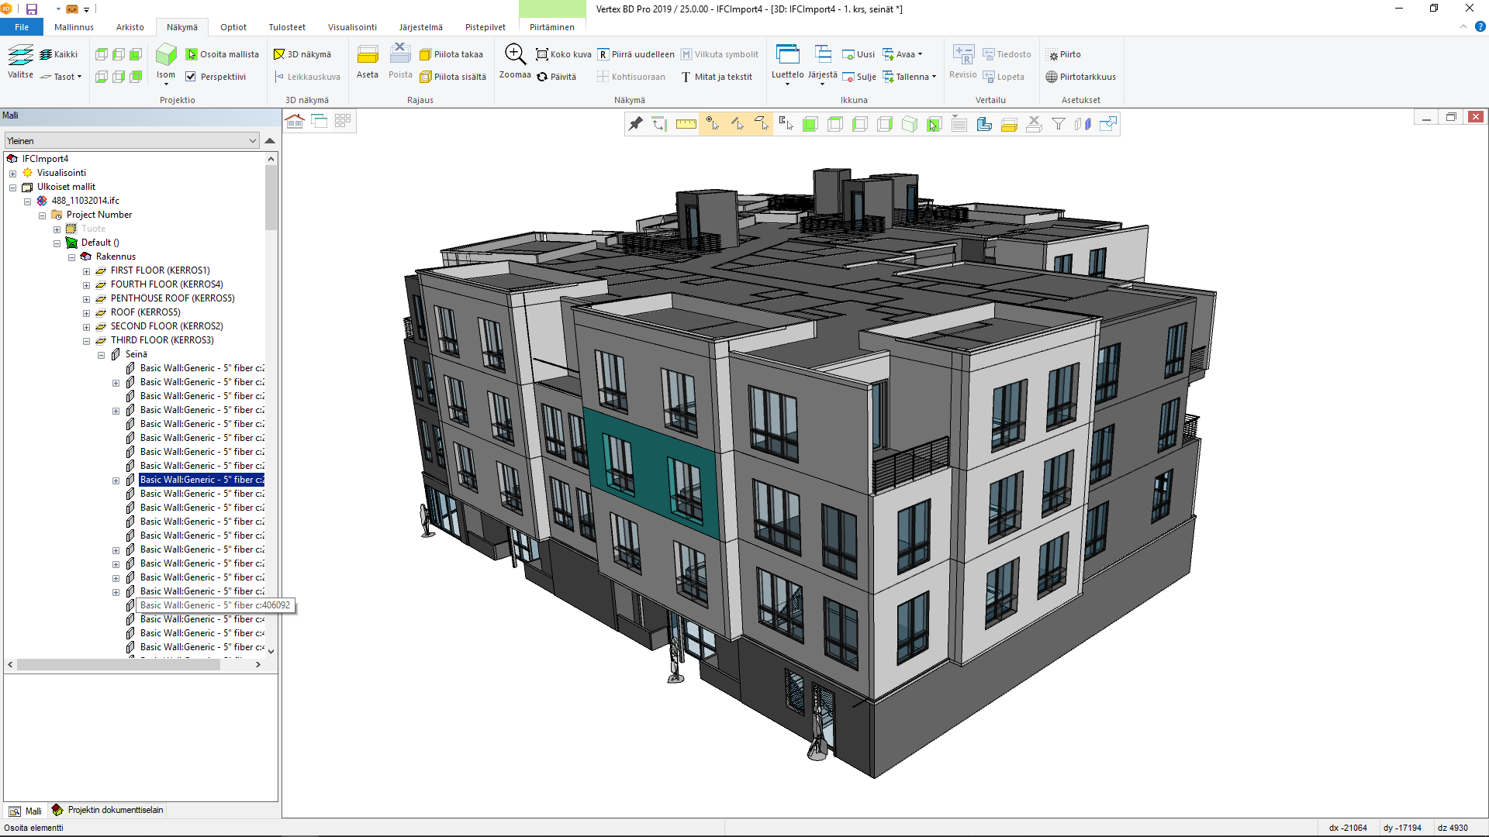Click Piirrä uudelleen redraw button
The width and height of the screenshot is (1489, 837).
(x=636, y=54)
